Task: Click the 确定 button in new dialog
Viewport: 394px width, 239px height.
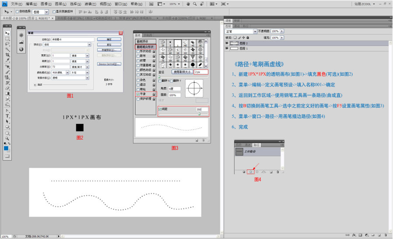Action: pos(109,39)
